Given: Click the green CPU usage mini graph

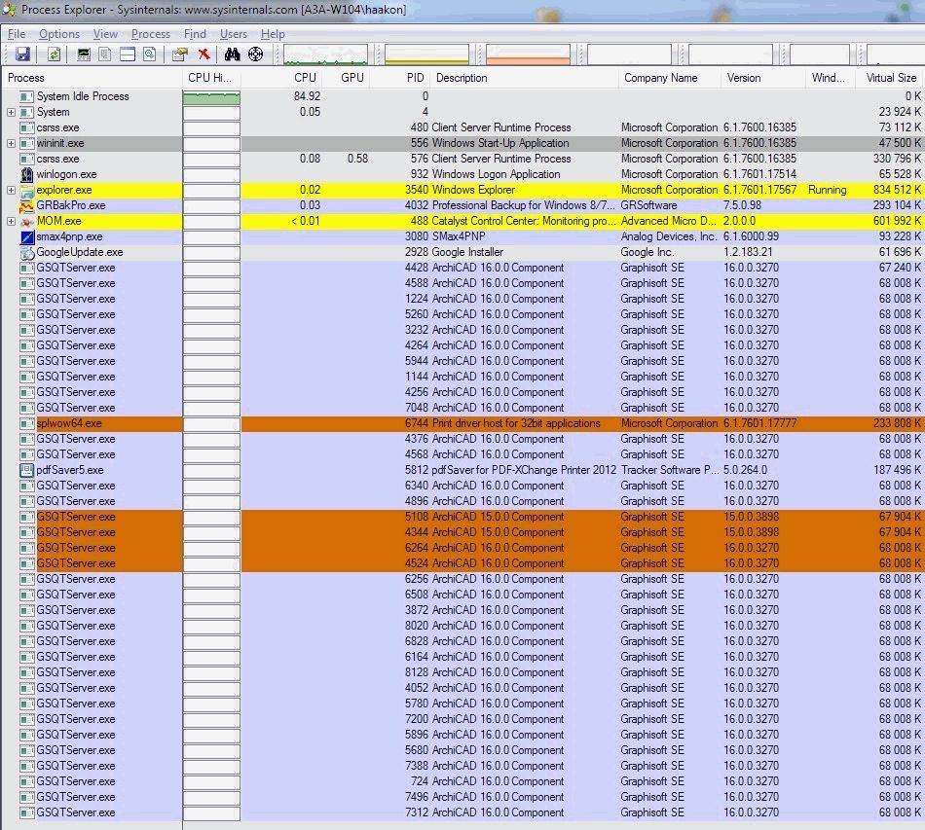Looking at the screenshot, I should 325,54.
